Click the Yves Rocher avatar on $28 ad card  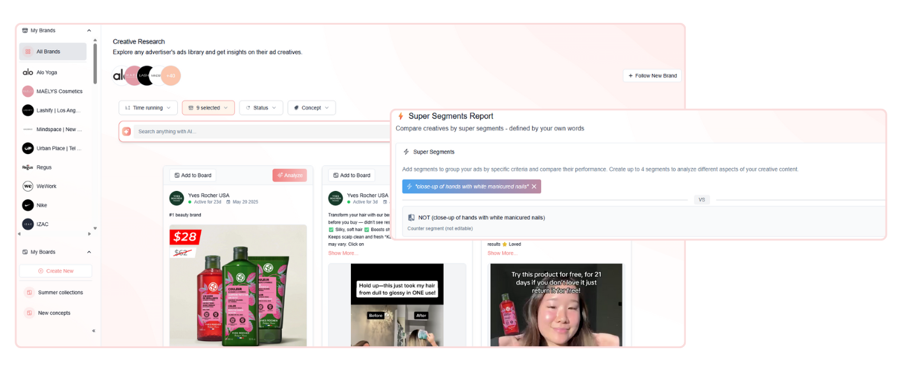[177, 198]
